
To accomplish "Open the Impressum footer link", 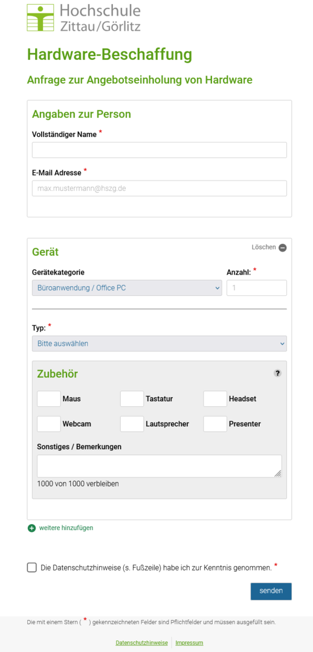I will (x=189, y=643).
